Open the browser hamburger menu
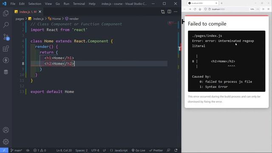 (x=269, y=9)
